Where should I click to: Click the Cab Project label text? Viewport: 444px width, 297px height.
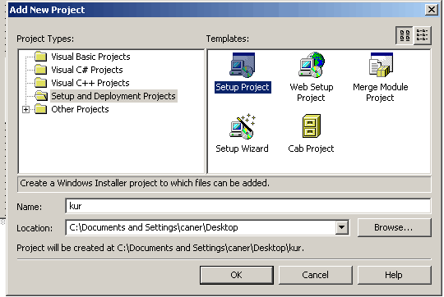(x=311, y=148)
